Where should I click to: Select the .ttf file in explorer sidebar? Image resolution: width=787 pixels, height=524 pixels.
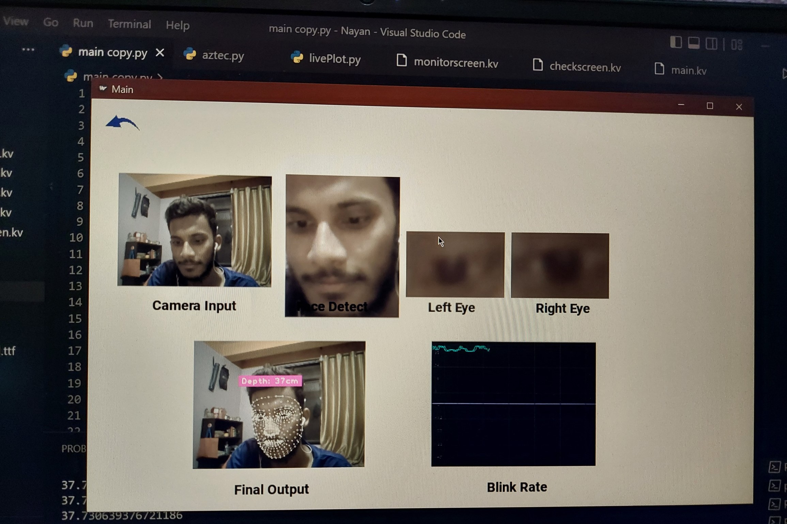(x=8, y=350)
